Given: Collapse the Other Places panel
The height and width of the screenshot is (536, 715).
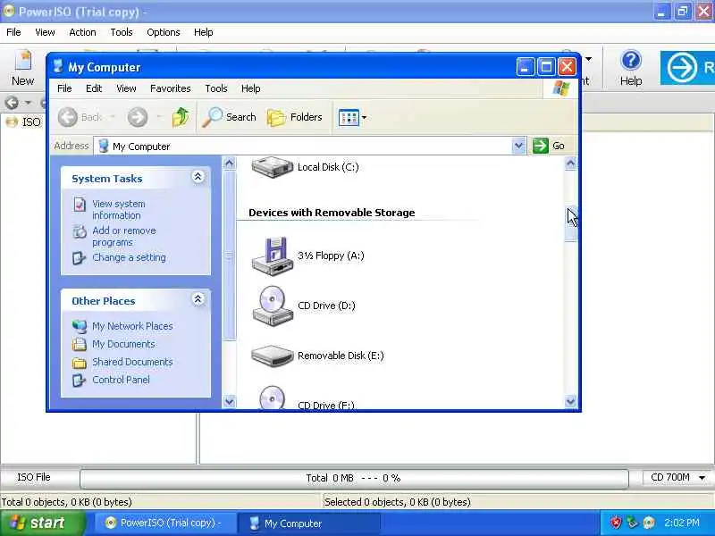Looking at the screenshot, I should (198, 299).
